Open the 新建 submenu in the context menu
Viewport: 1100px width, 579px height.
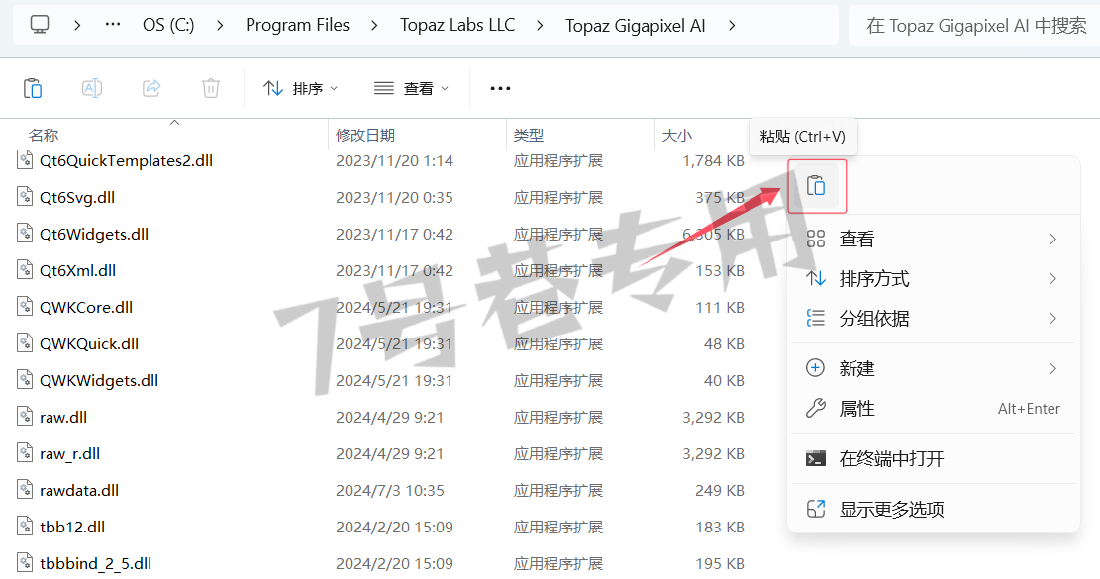click(934, 369)
